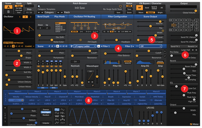Screen dimensions: 202x128
Task: Choose Freerun LFO trigger mode
Action: coord(46,110)
